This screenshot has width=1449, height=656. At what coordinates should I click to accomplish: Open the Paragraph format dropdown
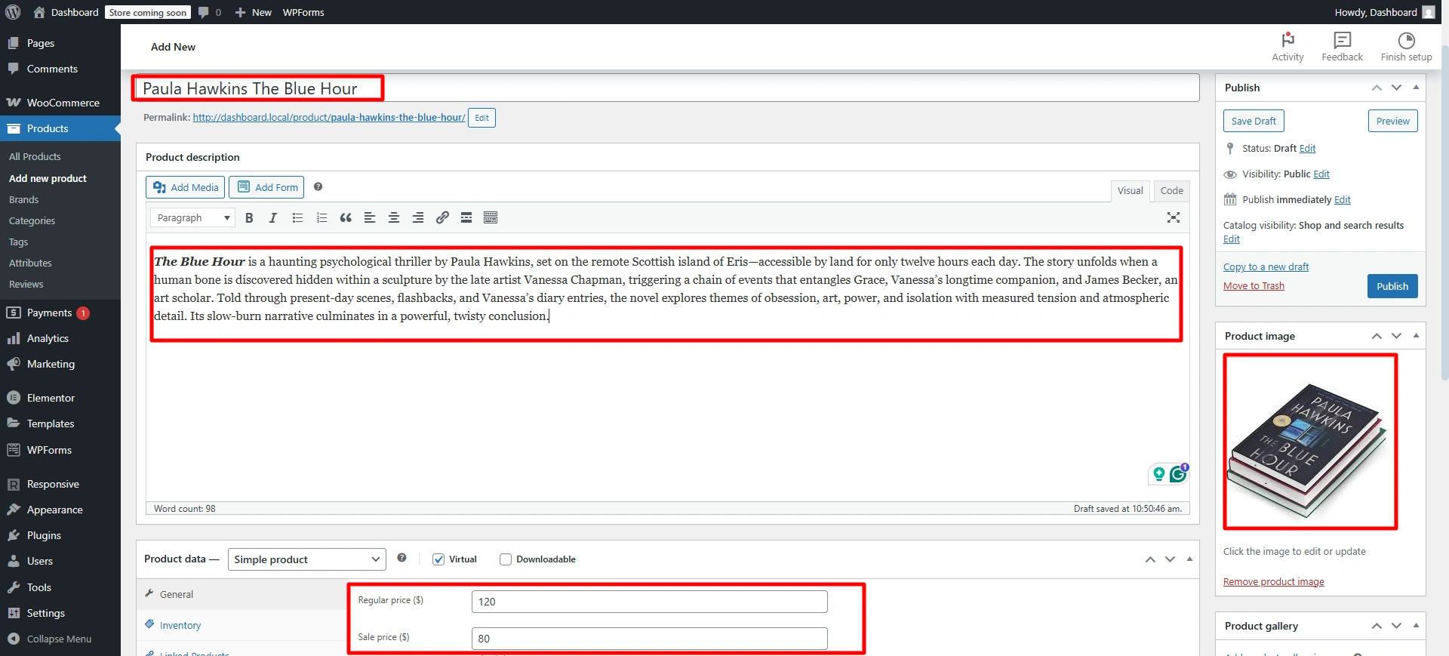[x=193, y=217]
